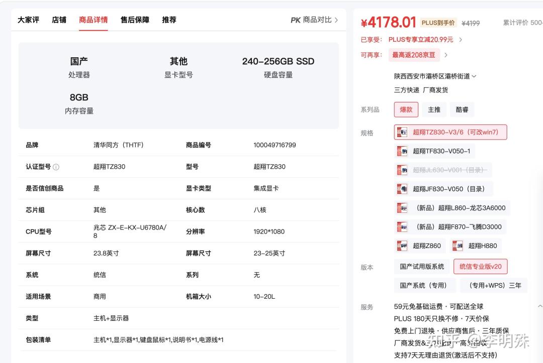
Task: Choose spec 超翔TZ830-V3/6（可改win7）
Action: point(450,132)
